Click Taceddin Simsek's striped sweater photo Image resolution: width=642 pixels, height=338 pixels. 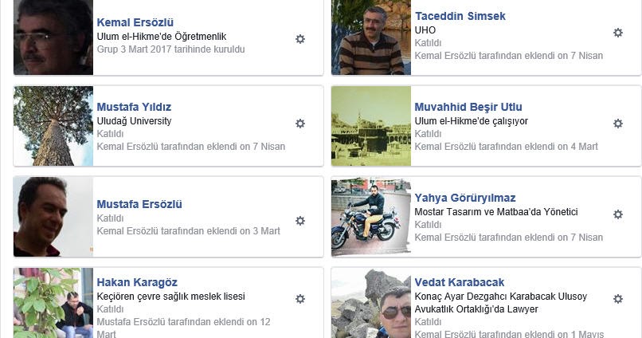(x=371, y=37)
